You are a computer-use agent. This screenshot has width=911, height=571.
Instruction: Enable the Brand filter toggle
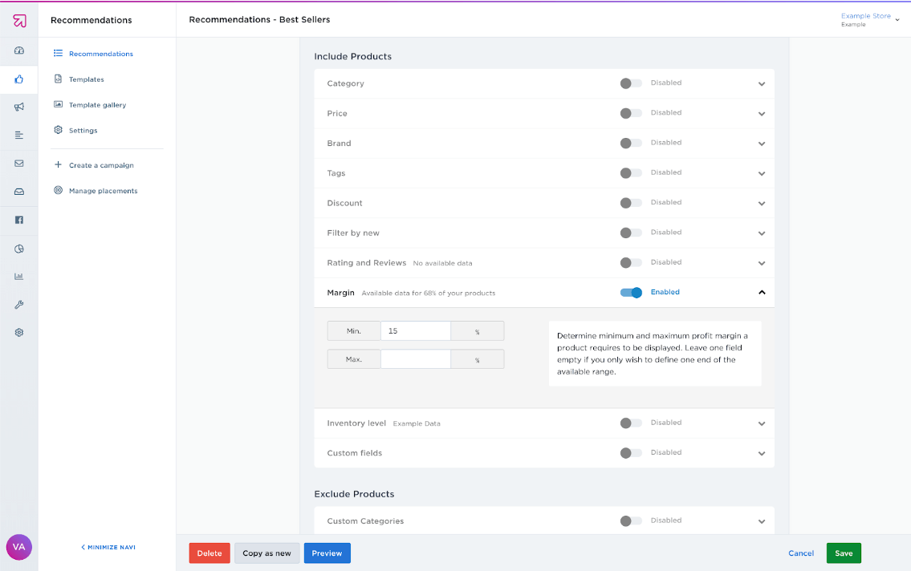(631, 144)
